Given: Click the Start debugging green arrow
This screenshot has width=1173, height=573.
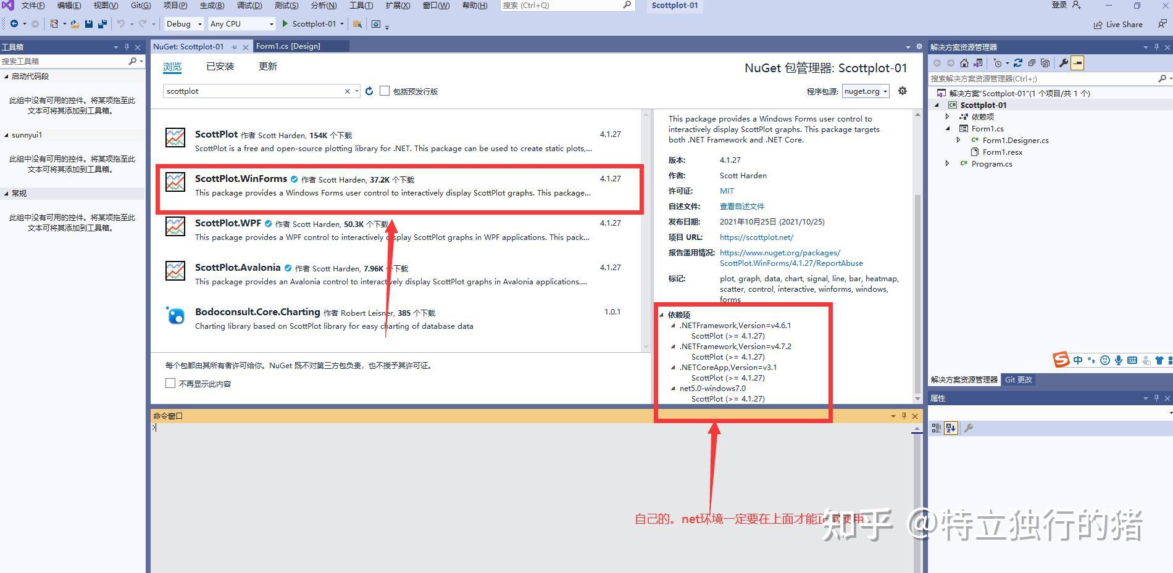Looking at the screenshot, I should coord(284,24).
